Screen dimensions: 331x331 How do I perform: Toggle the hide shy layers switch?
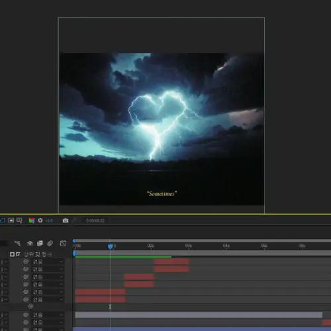click(30, 243)
